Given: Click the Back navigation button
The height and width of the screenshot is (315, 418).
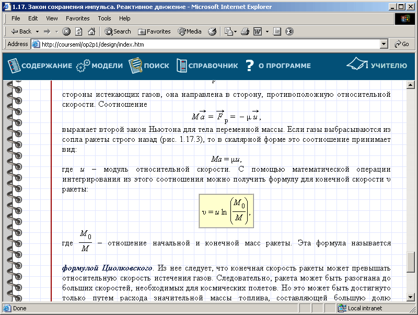Looking at the screenshot, I should point(21,31).
